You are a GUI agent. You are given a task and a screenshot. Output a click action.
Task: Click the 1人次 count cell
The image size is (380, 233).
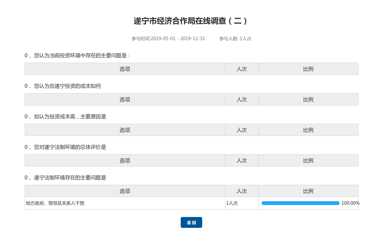coord(232,203)
